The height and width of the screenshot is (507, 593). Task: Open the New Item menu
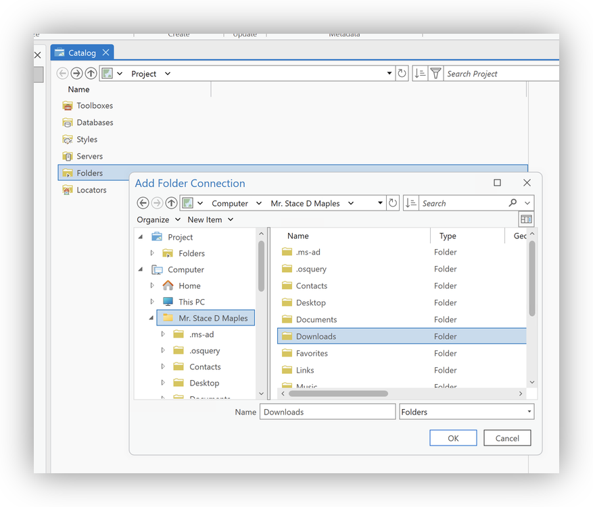[x=210, y=219]
